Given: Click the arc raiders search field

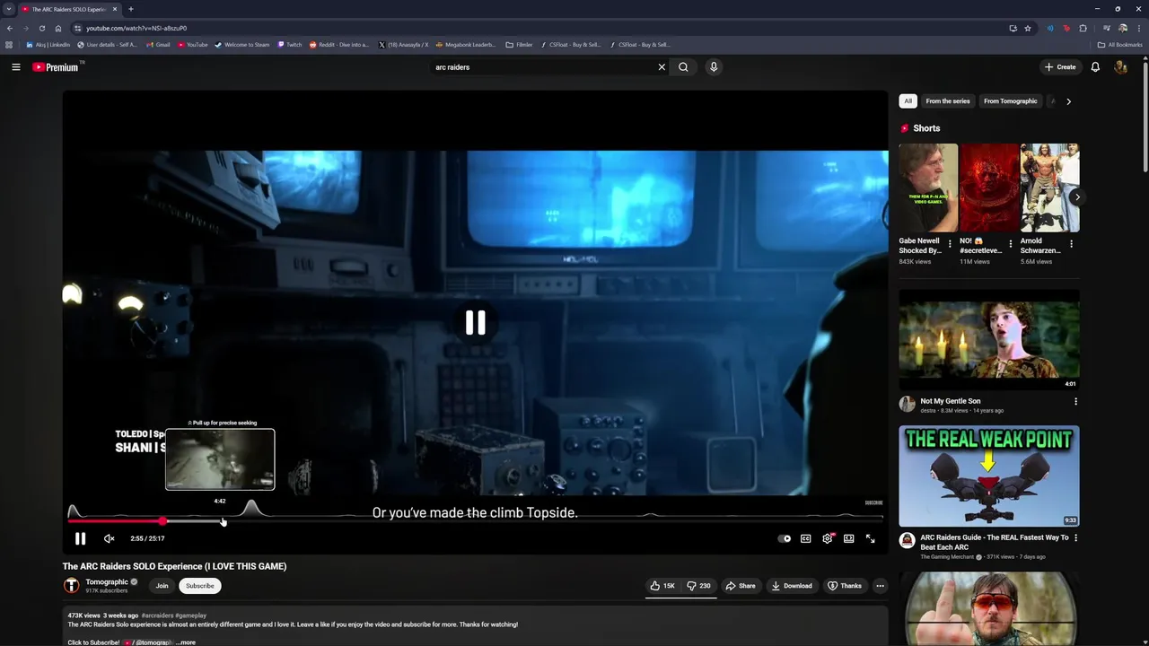Looking at the screenshot, I should coord(542,67).
